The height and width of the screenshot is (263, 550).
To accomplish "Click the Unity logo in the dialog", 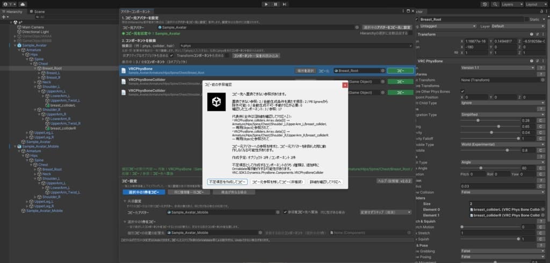I will [x=216, y=102].
